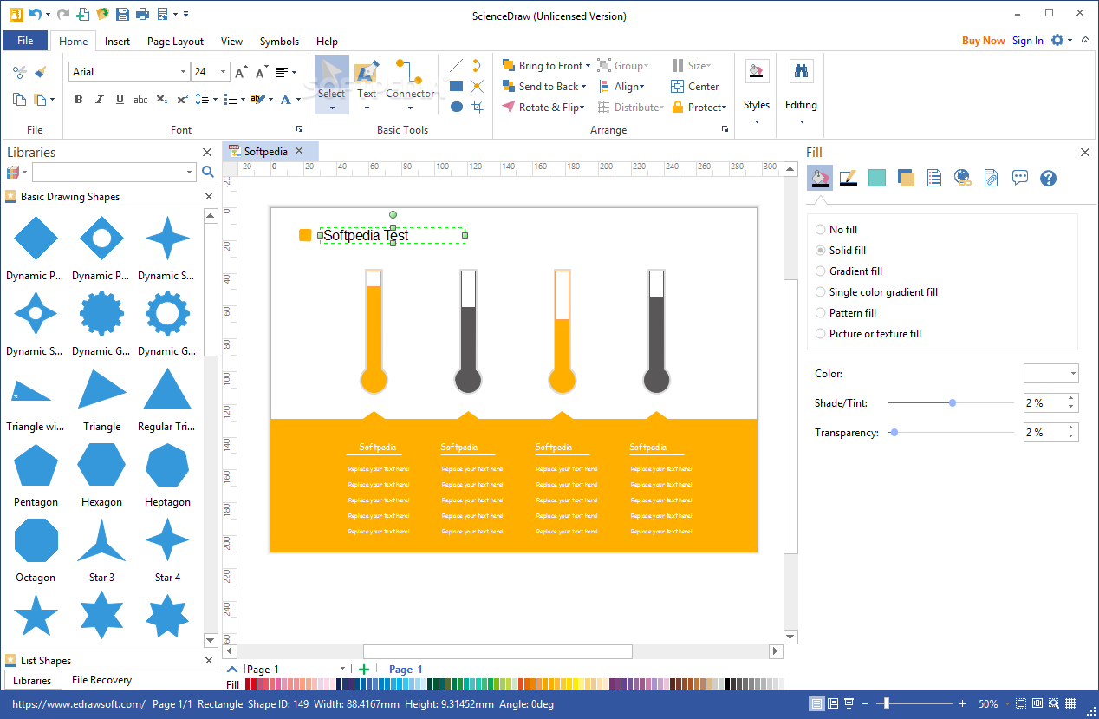Select the crop tool

pyautogui.click(x=477, y=107)
